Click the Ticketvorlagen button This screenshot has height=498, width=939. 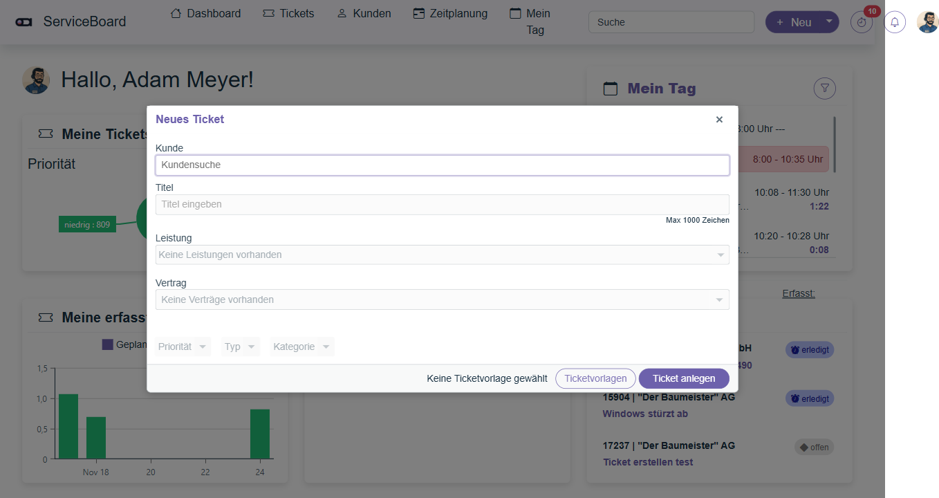[x=595, y=378]
